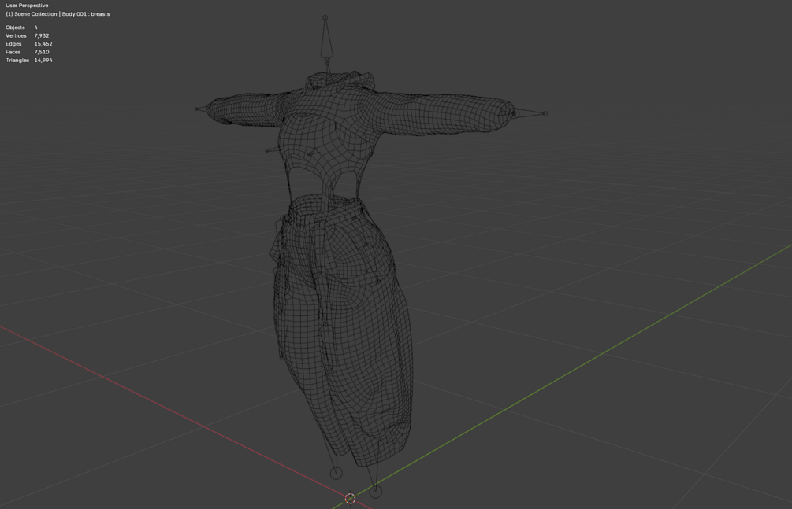Image resolution: width=792 pixels, height=509 pixels.
Task: Click the waistband of the baggy pants
Action: 325,207
